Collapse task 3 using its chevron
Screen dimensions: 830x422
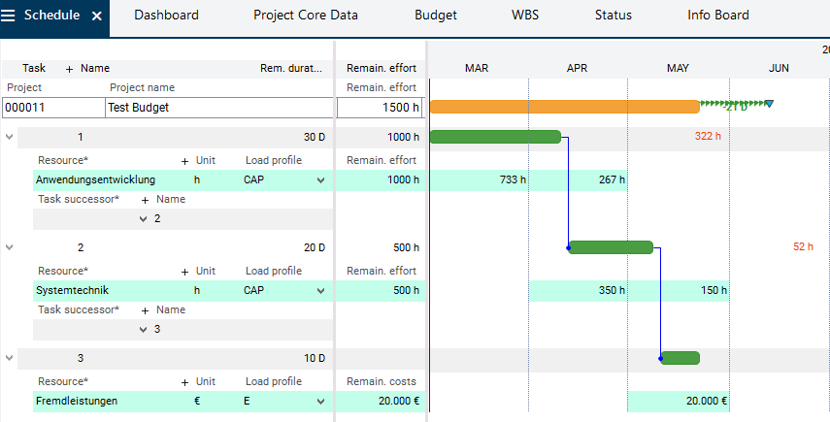point(10,358)
